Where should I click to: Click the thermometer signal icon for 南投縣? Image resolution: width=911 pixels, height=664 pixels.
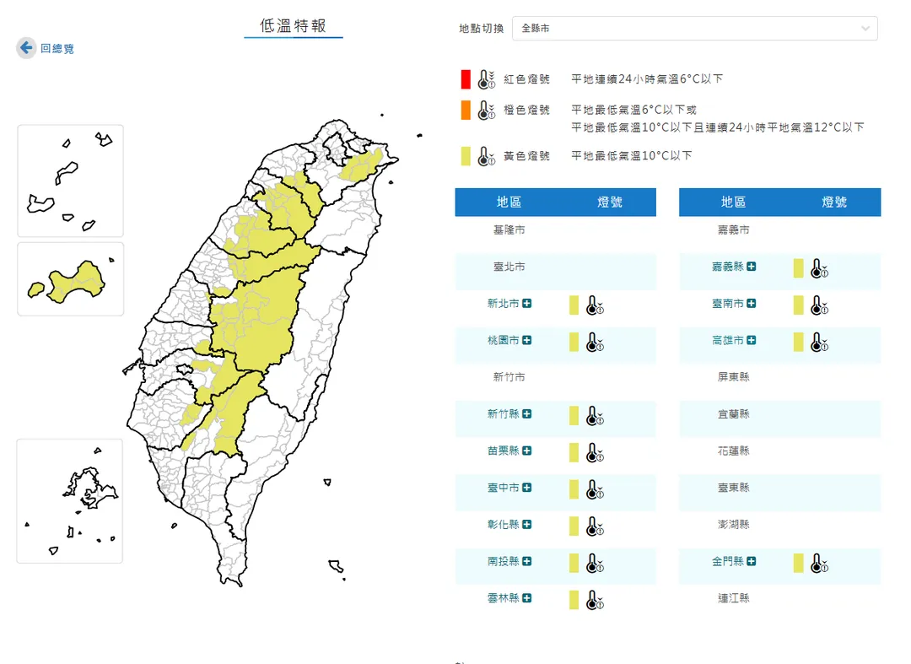point(595,564)
